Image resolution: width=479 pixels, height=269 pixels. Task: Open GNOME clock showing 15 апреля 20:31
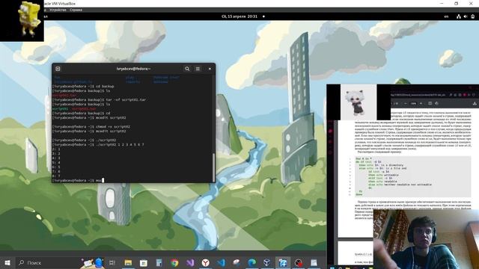tap(239, 16)
